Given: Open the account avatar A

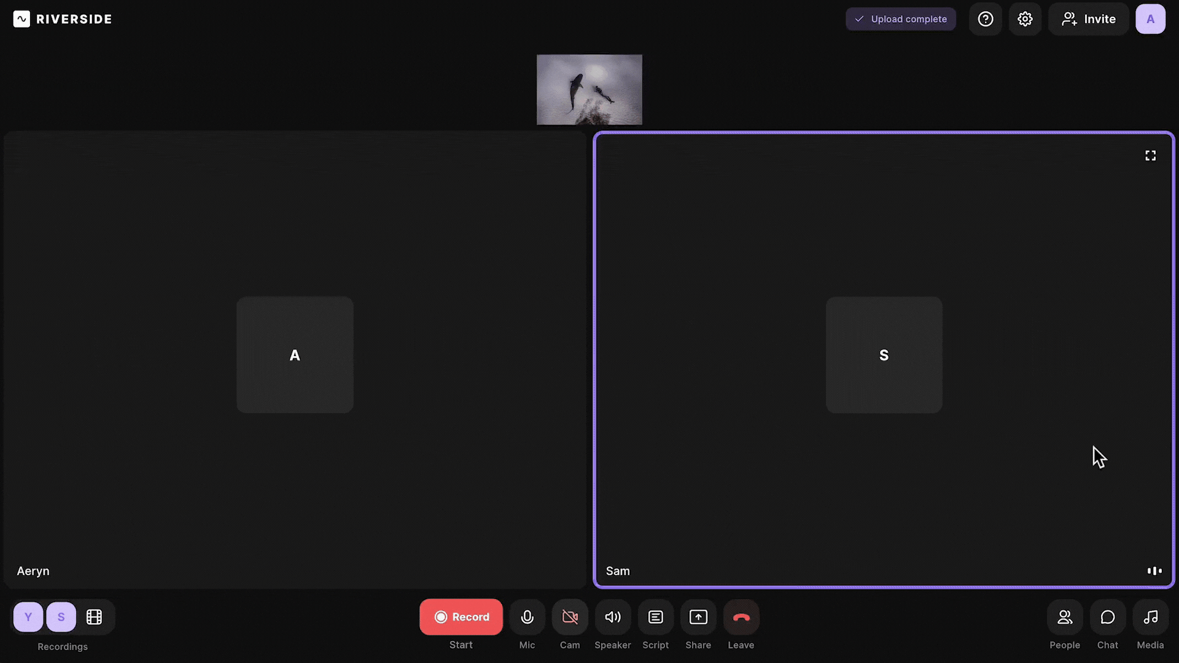Looking at the screenshot, I should coord(1150,19).
